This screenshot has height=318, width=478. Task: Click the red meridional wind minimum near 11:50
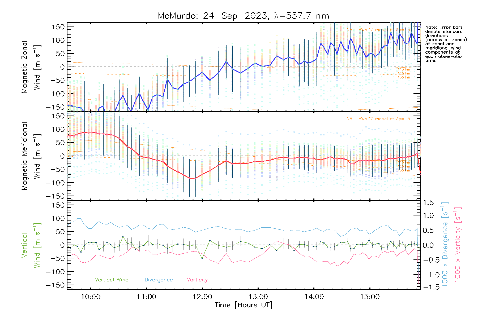pos(193,178)
